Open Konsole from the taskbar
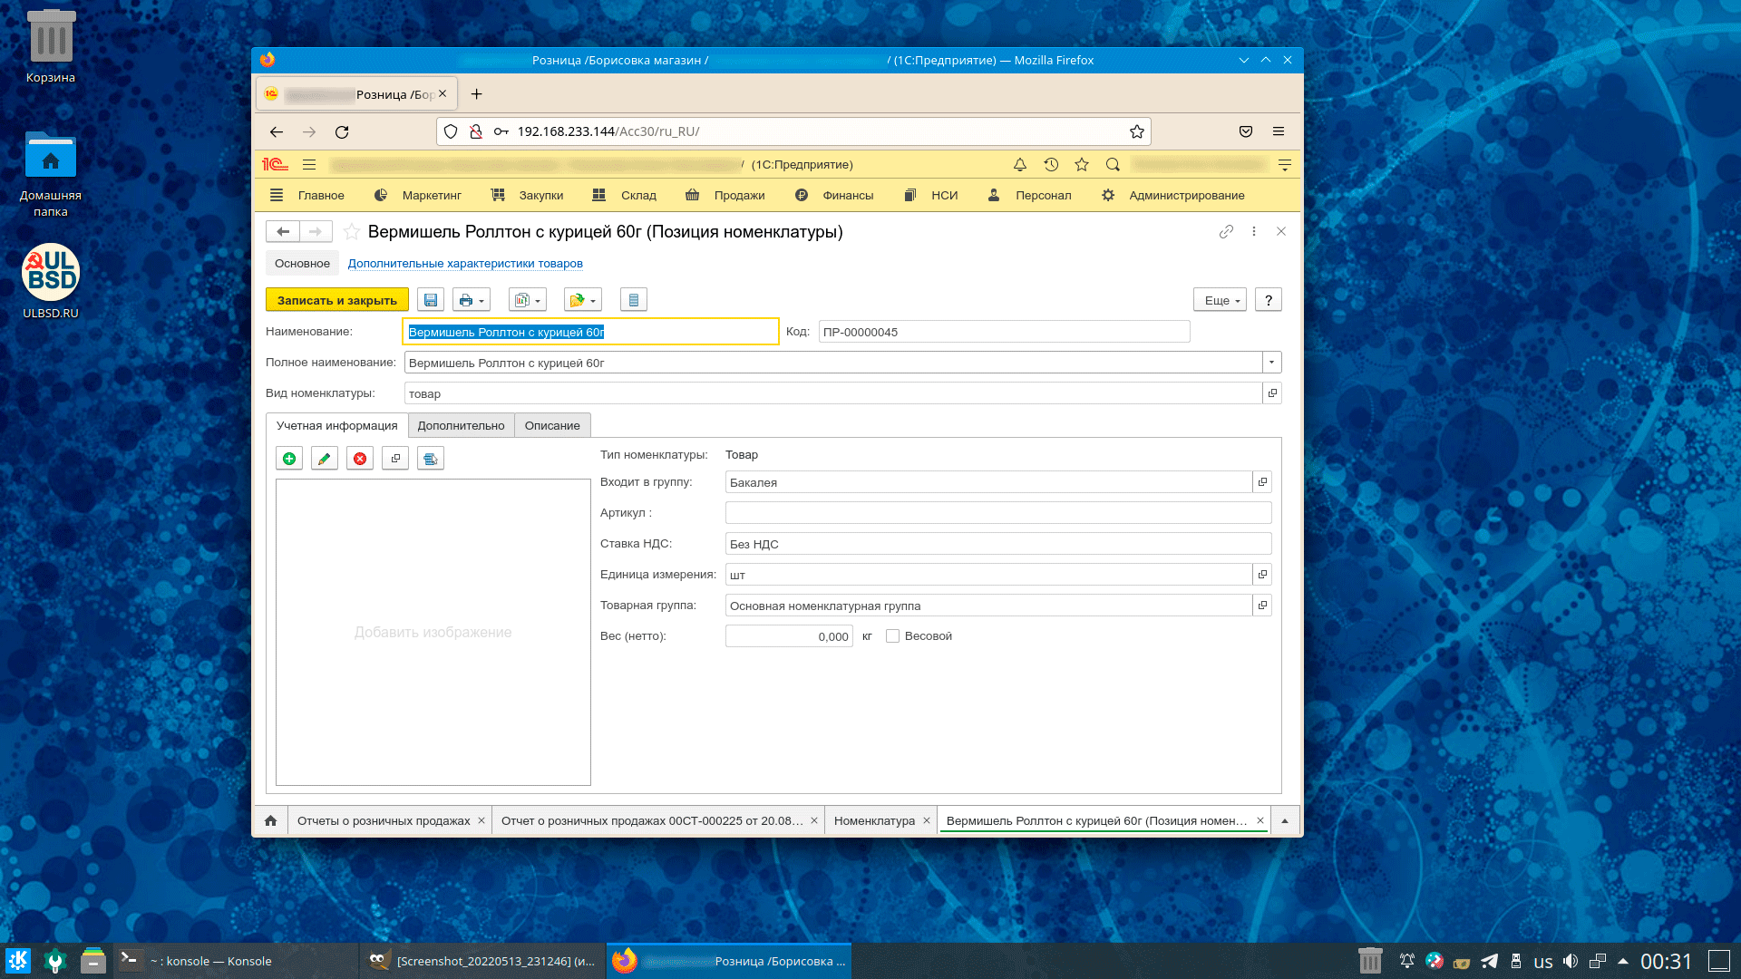Image resolution: width=1741 pixels, height=979 pixels. [209, 961]
